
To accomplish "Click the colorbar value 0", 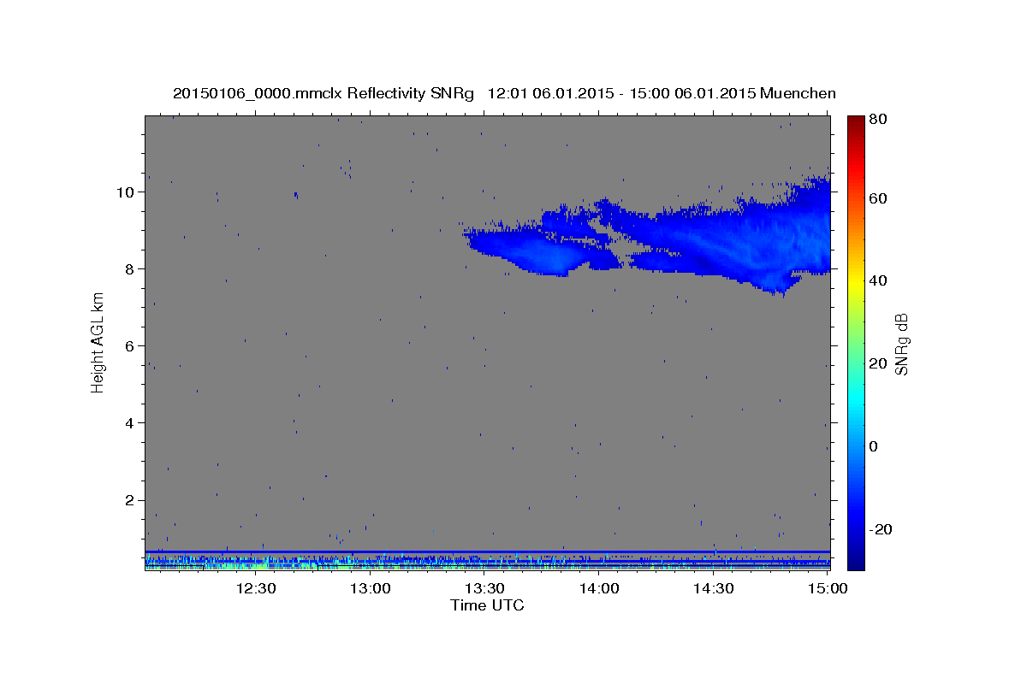I will [x=872, y=446].
